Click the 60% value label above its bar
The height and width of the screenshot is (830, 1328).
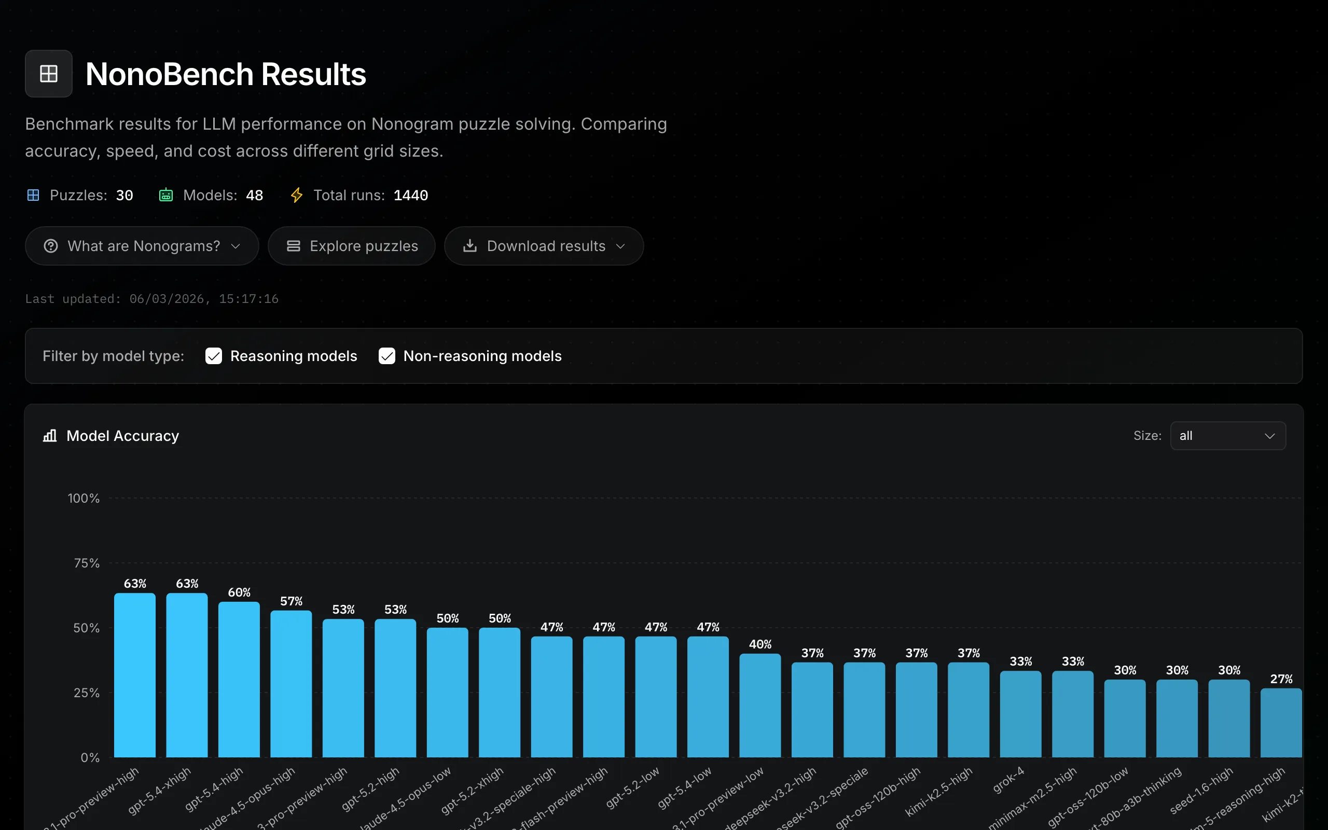pyautogui.click(x=239, y=592)
